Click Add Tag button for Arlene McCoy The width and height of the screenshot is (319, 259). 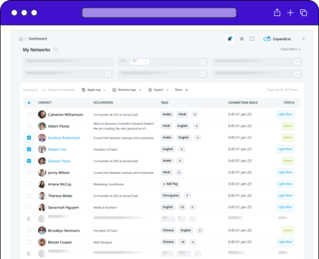click(170, 184)
